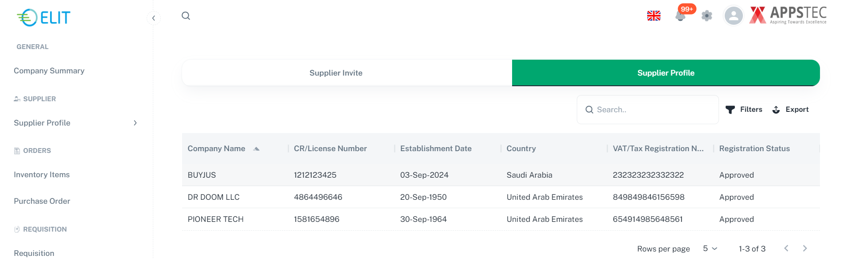This screenshot has height=259, width=843.
Task: Switch to the Supplier Invite tab
Action: point(336,73)
